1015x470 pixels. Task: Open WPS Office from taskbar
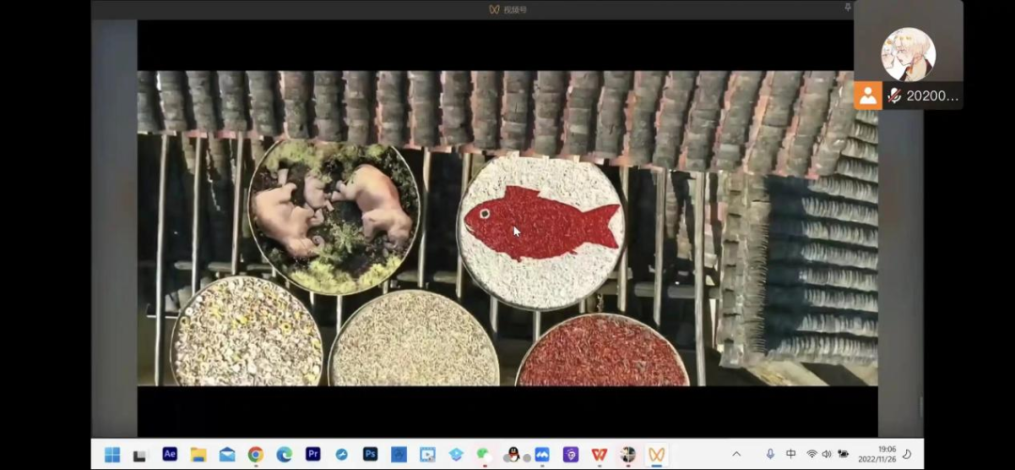[x=599, y=454]
